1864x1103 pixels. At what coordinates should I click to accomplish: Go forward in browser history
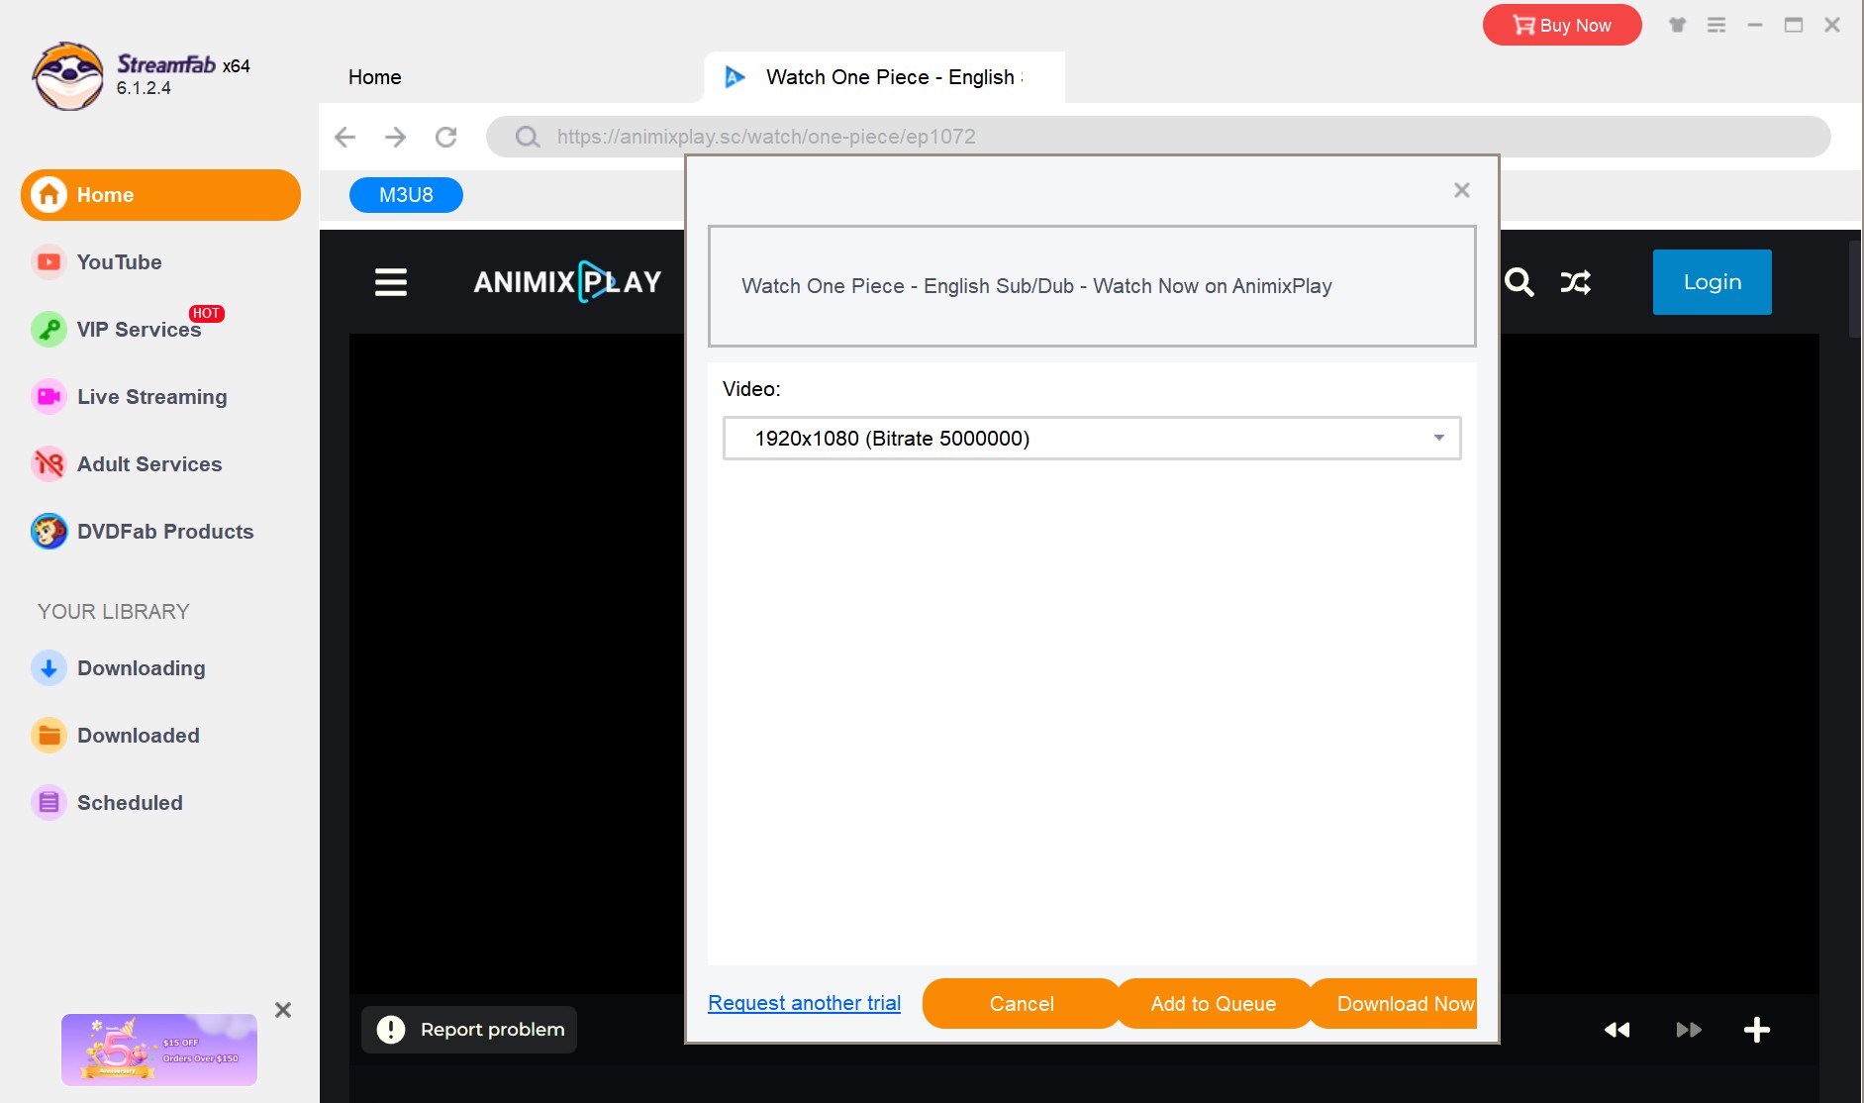[395, 137]
